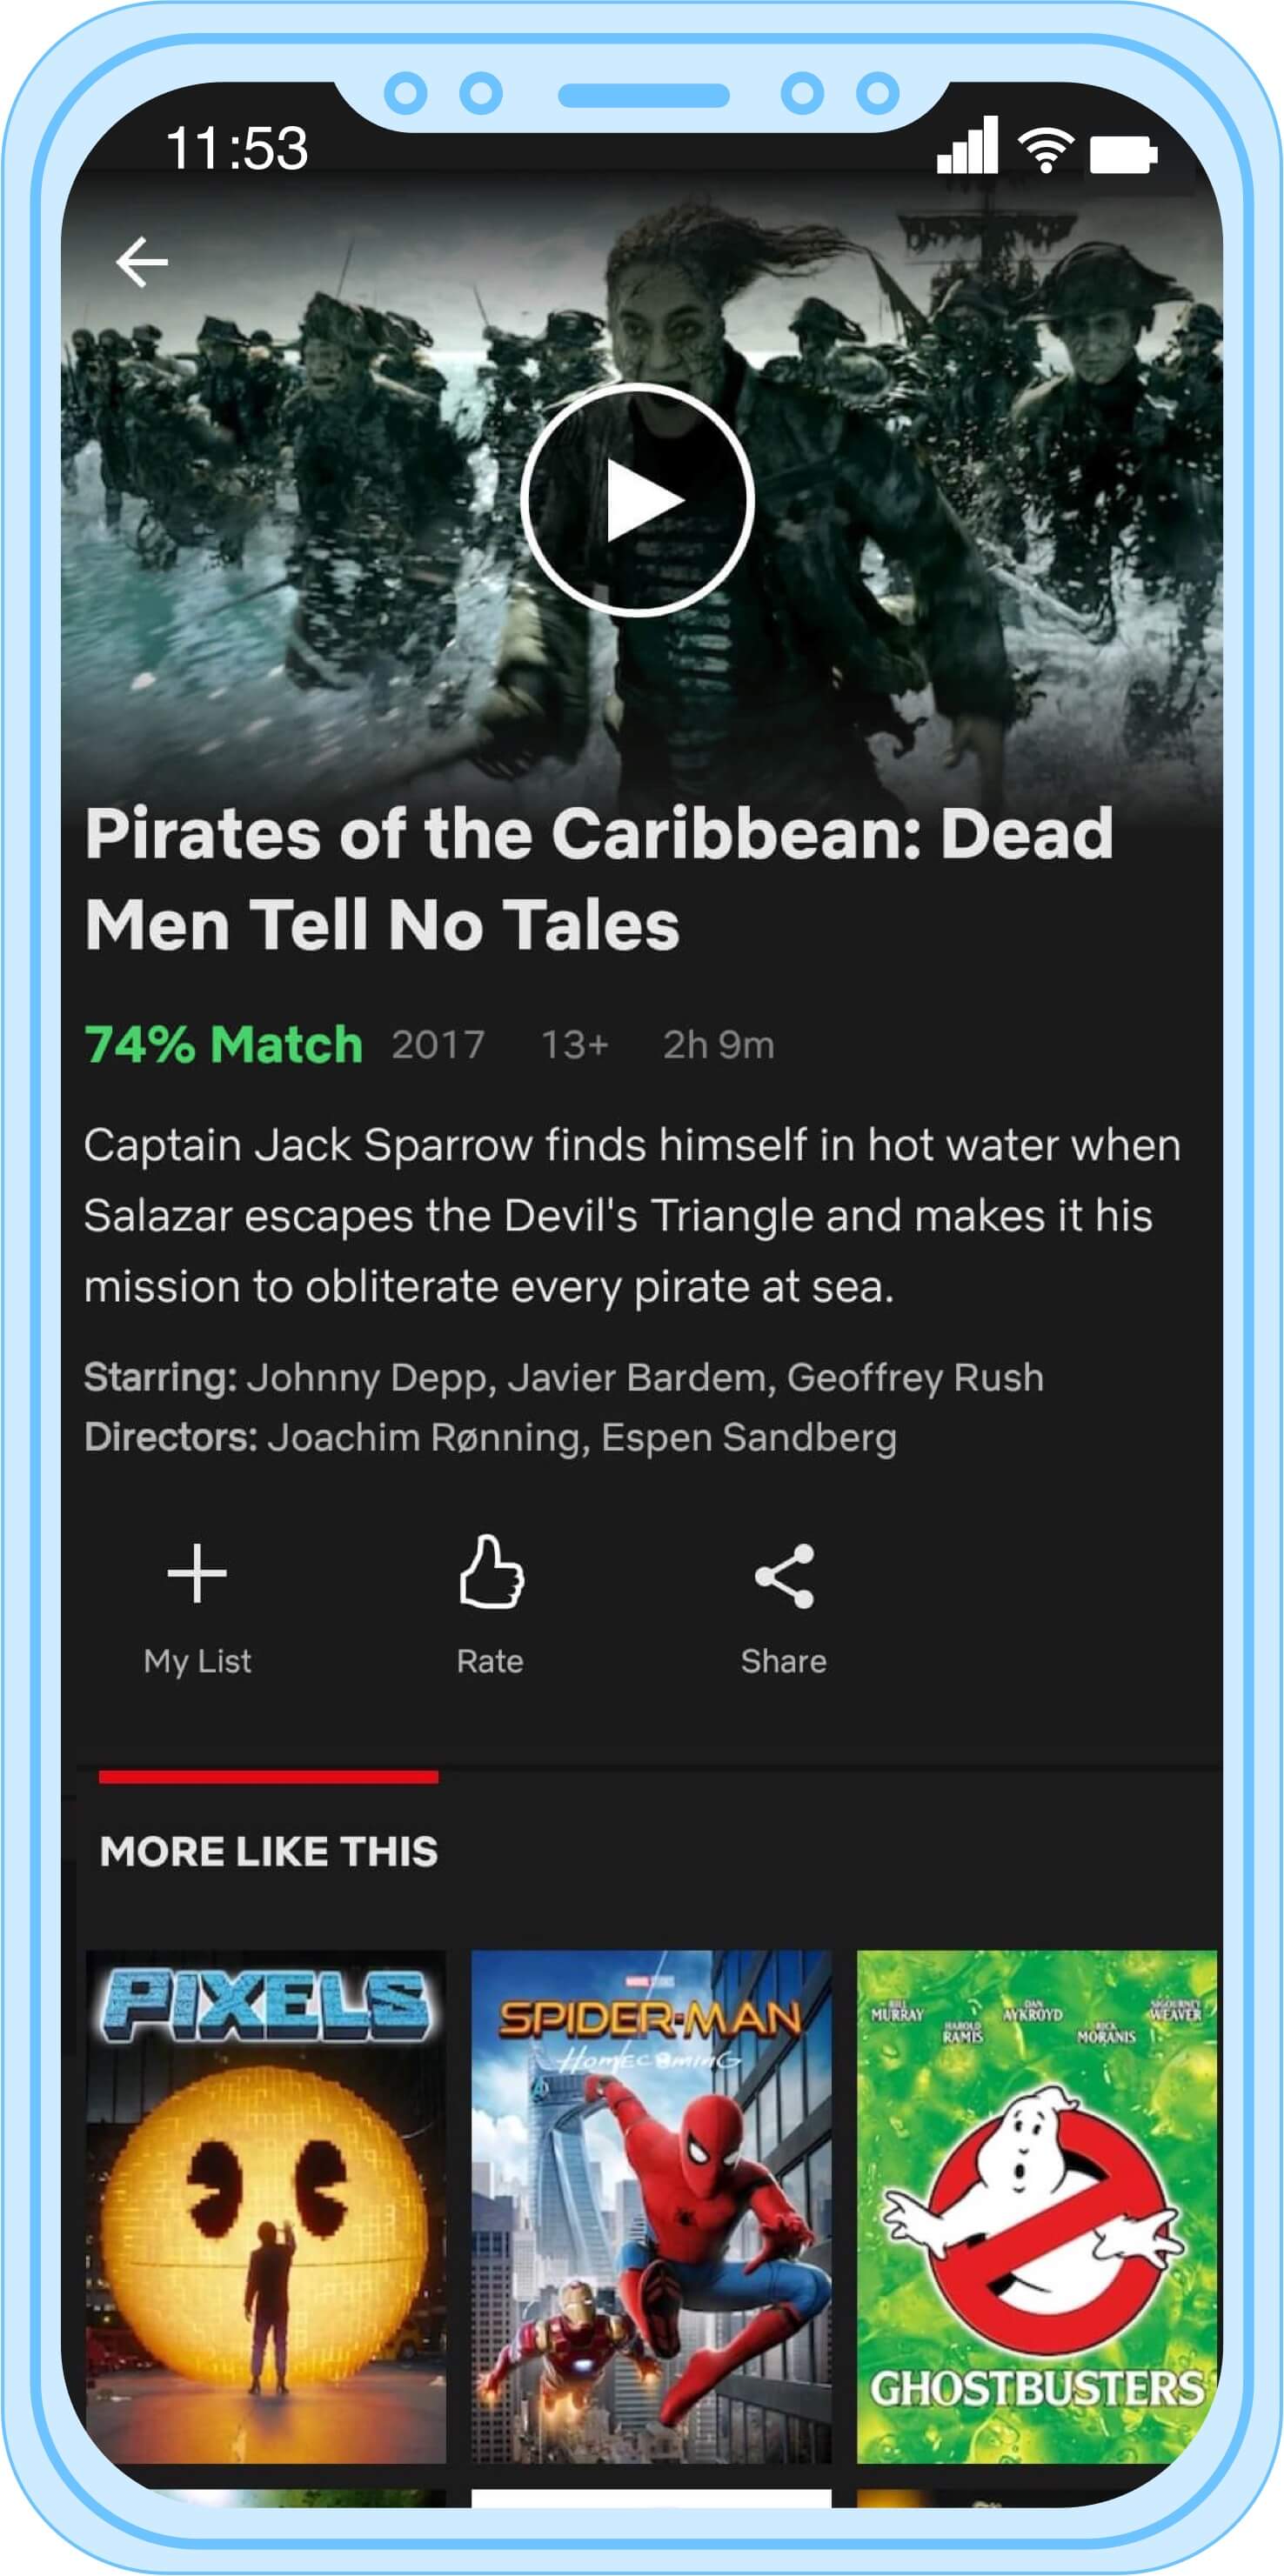Tap the cellular signal bars icon
Image resolution: width=1284 pixels, height=2576 pixels.
(x=967, y=146)
